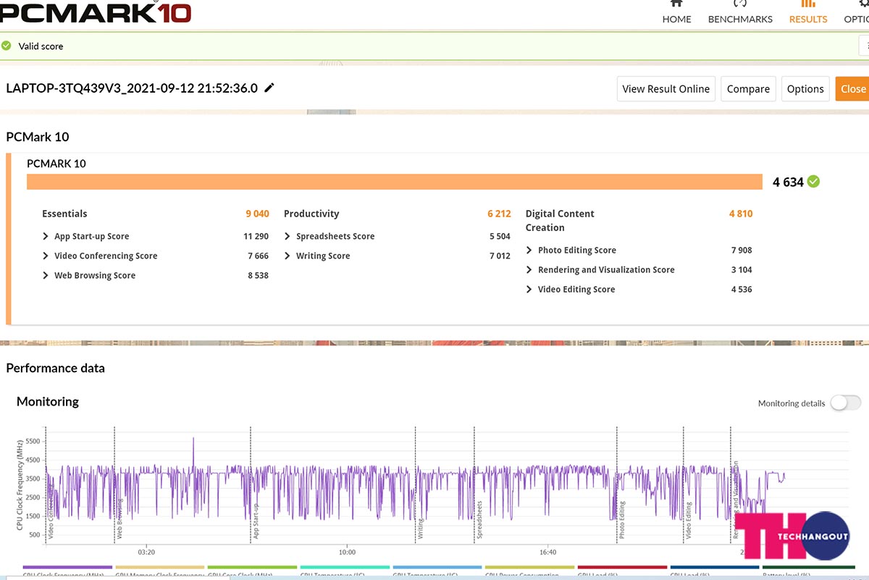Click the Digital Content Creation score 4 810
The image size is (869, 580).
point(741,214)
